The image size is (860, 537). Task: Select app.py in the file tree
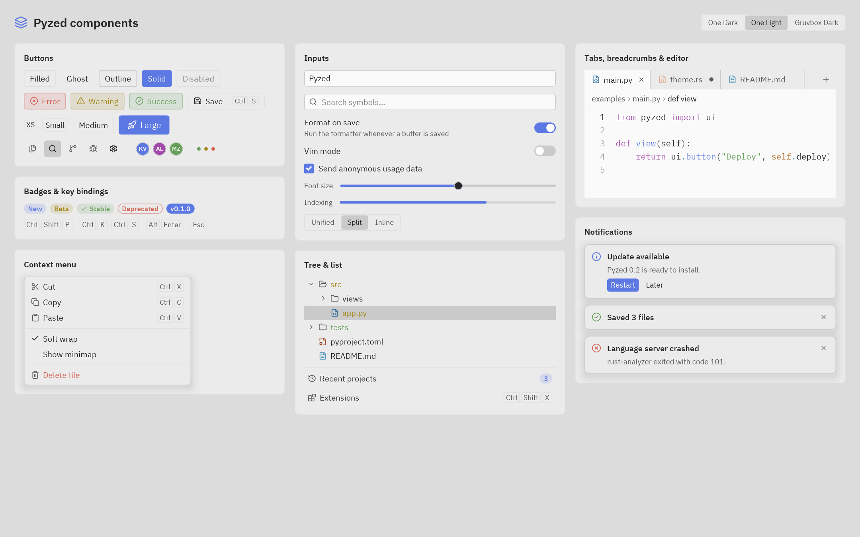[x=430, y=313]
